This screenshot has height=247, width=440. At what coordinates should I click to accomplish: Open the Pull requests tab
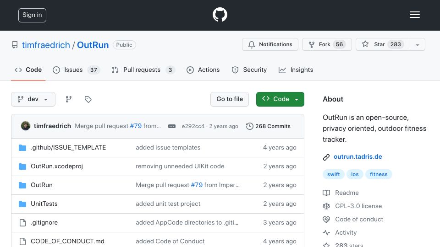point(143,70)
